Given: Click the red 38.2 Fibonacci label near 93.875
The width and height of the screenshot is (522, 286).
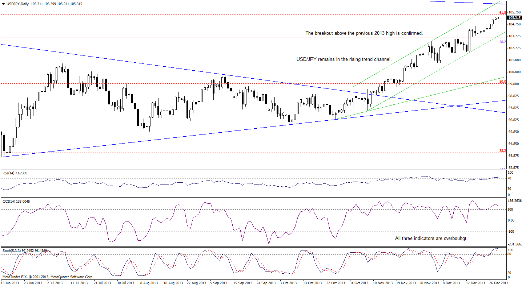Looking at the screenshot, I should 502,150.
